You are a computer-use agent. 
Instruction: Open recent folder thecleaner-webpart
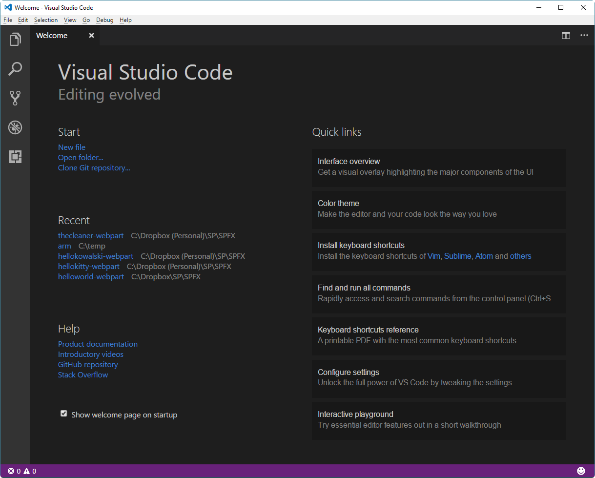click(91, 235)
